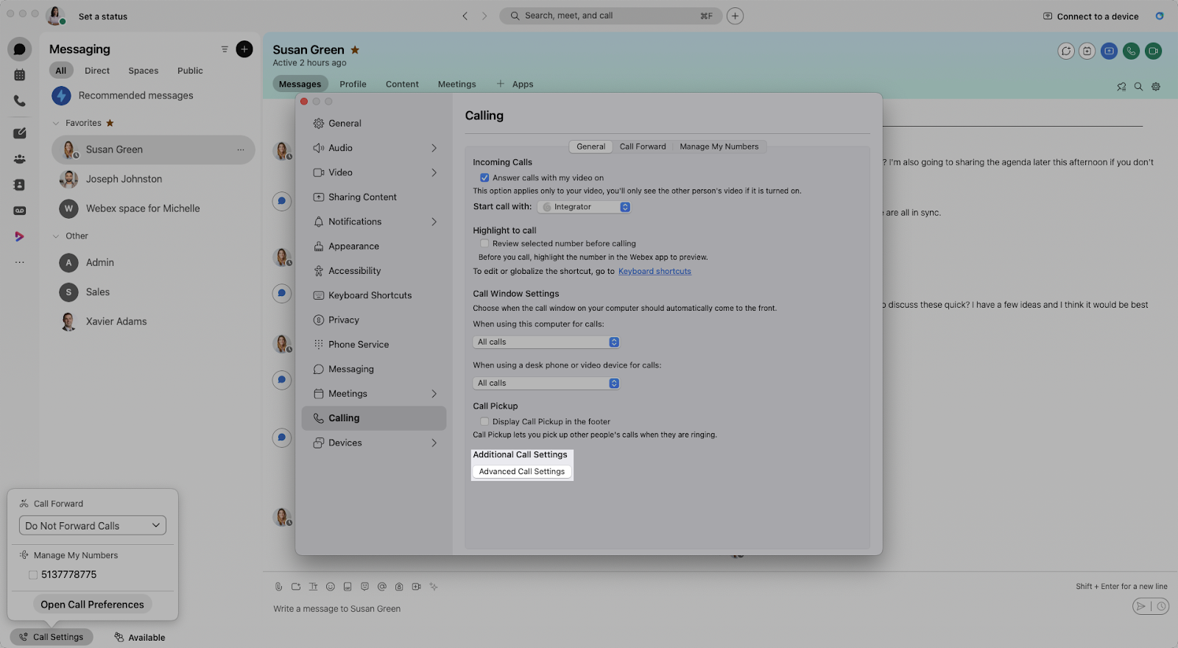The height and width of the screenshot is (648, 1178).
Task: Open the Voicemail icon in the left rail
Action: click(x=20, y=211)
